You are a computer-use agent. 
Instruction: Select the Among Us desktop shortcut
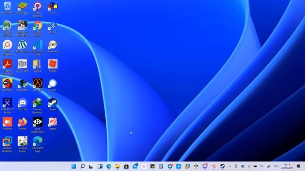point(8,85)
